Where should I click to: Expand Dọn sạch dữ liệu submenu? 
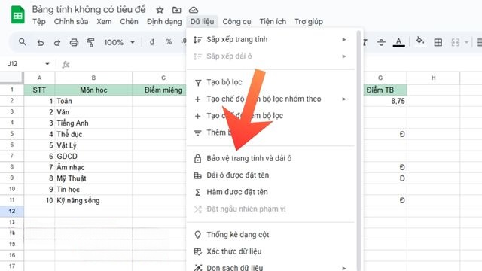coord(270,267)
